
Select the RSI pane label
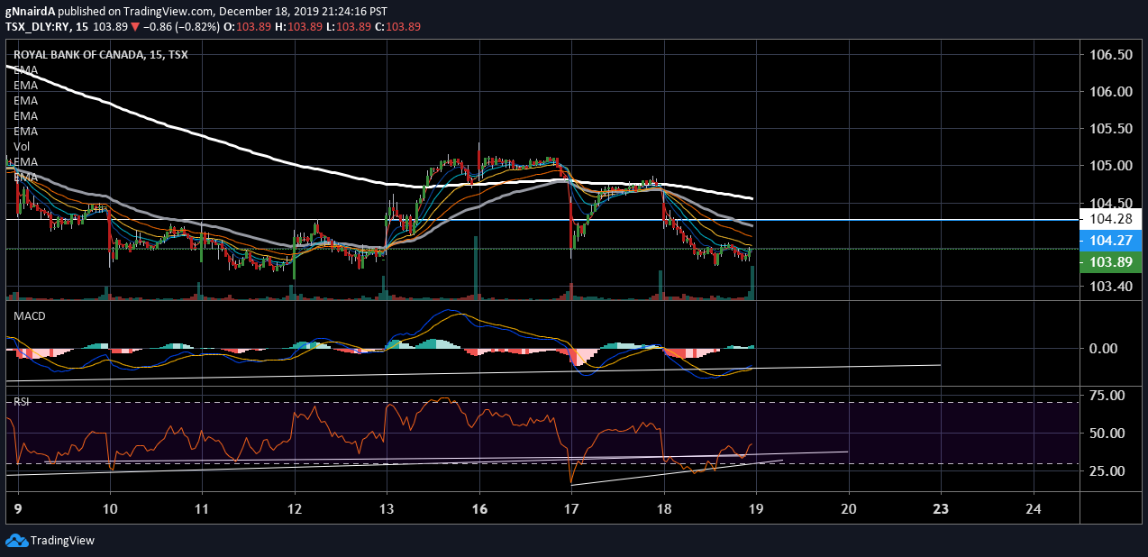tap(22, 402)
